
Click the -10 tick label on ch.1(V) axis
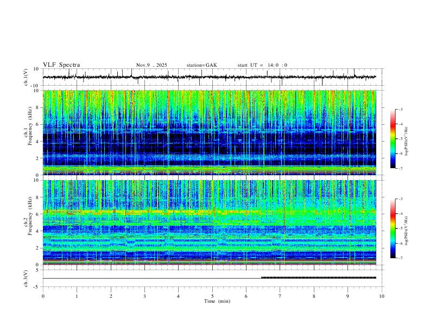click(x=36, y=86)
